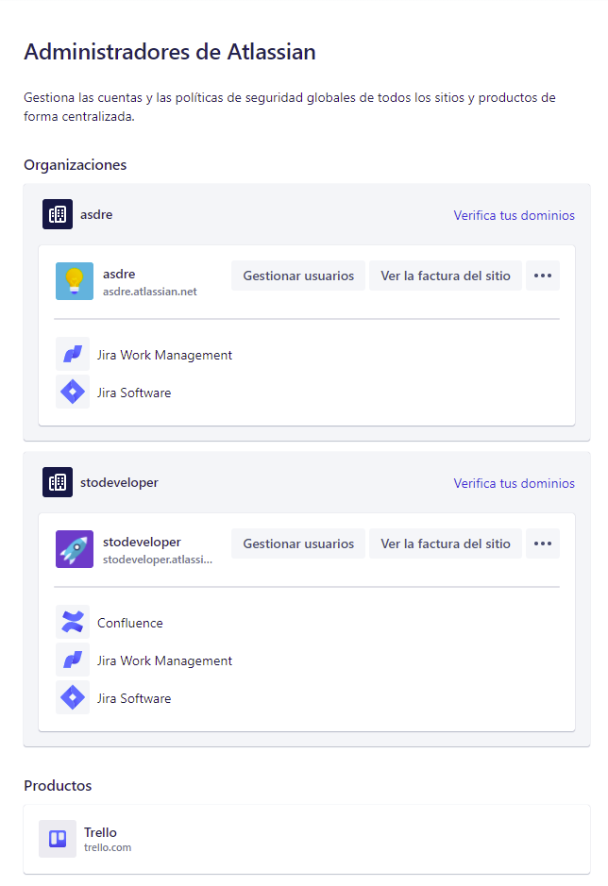Click Gestionar usuarios for asdre site
The image size is (608, 886).
click(x=298, y=276)
